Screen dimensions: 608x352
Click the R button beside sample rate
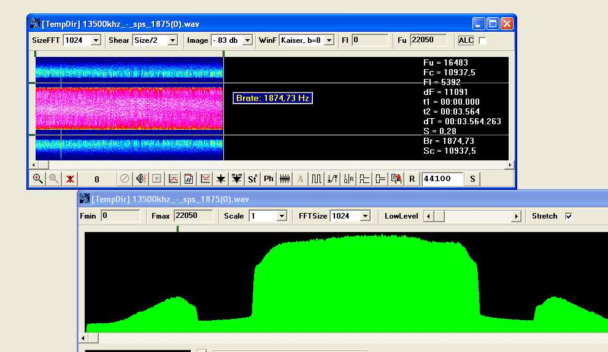point(412,179)
